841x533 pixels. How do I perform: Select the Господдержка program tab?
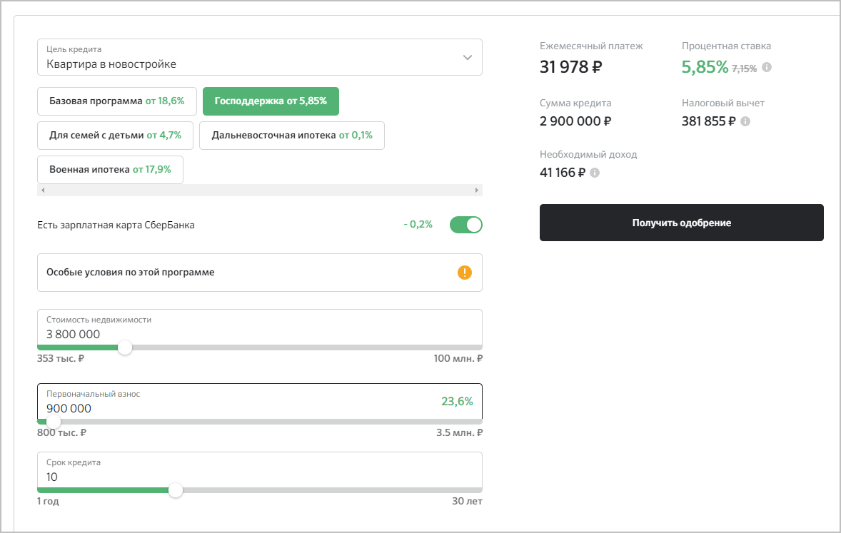coord(271,101)
